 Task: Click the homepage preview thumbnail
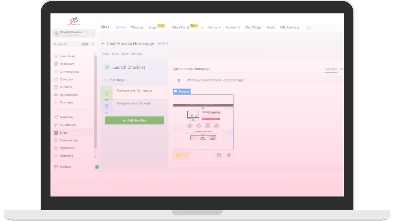coord(203,122)
